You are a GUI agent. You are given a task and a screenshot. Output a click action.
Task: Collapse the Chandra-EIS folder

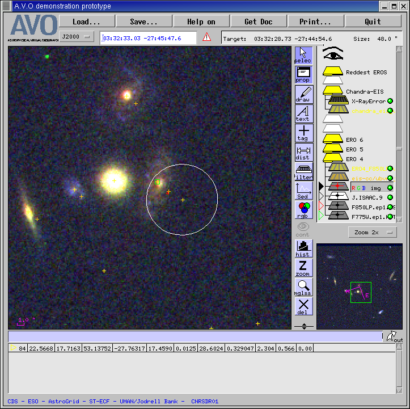(333, 91)
